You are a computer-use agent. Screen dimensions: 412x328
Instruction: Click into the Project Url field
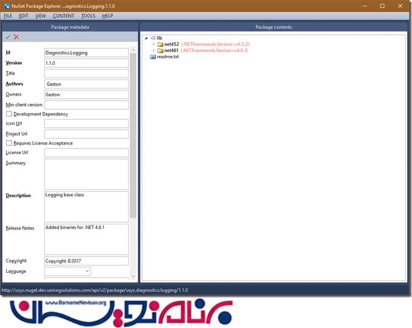coord(86,133)
